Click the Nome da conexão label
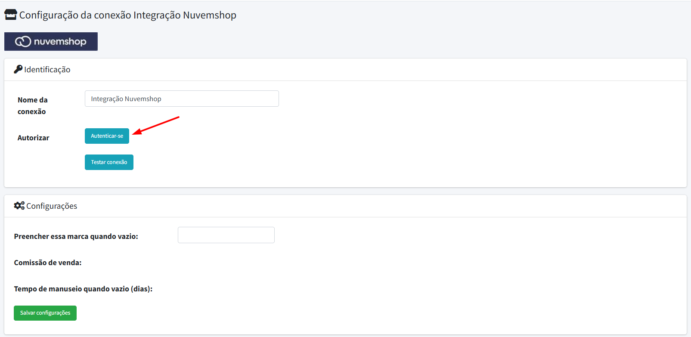 click(x=33, y=105)
